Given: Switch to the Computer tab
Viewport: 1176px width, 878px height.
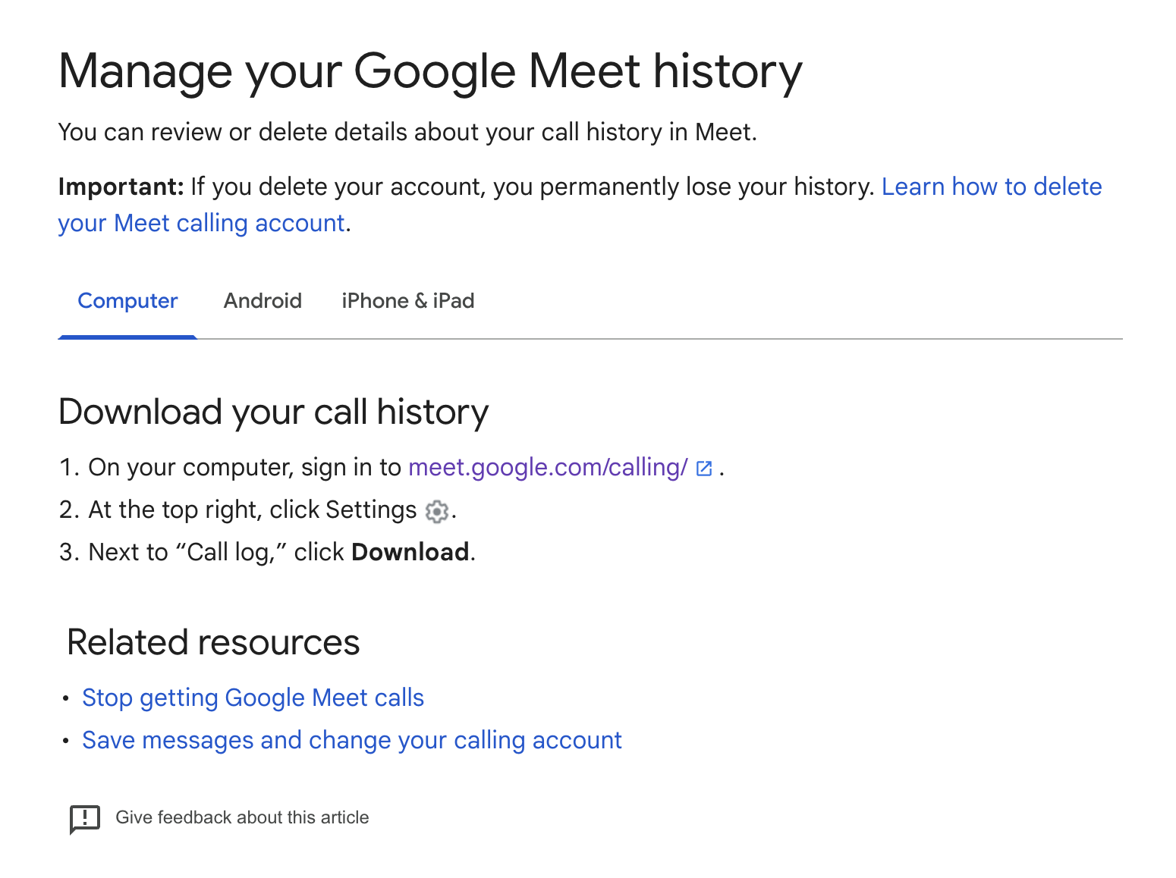Looking at the screenshot, I should point(127,301).
